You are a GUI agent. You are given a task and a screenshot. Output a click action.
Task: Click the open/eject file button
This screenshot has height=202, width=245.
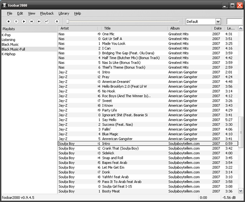57,21
